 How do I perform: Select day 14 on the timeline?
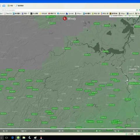tap(42, 131)
